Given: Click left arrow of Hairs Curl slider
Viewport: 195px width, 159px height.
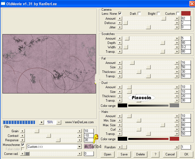Looking at the screenshot, I should pos(120,129).
